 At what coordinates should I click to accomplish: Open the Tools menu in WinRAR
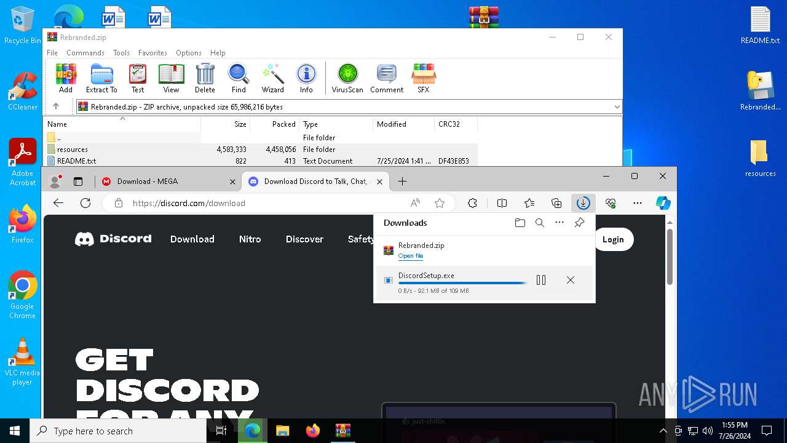click(x=121, y=53)
